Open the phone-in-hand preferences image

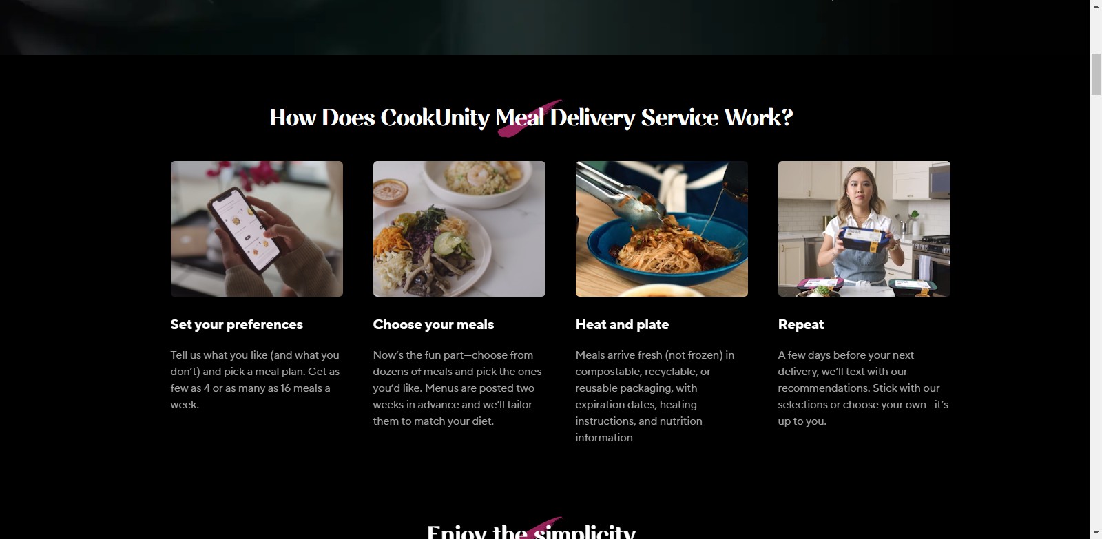click(x=257, y=229)
